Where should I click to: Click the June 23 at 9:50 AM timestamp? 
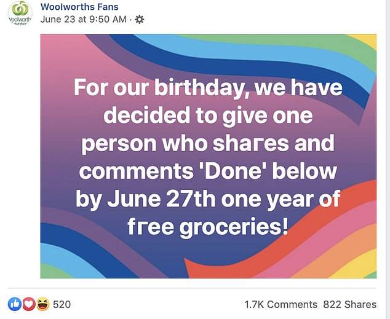(83, 19)
